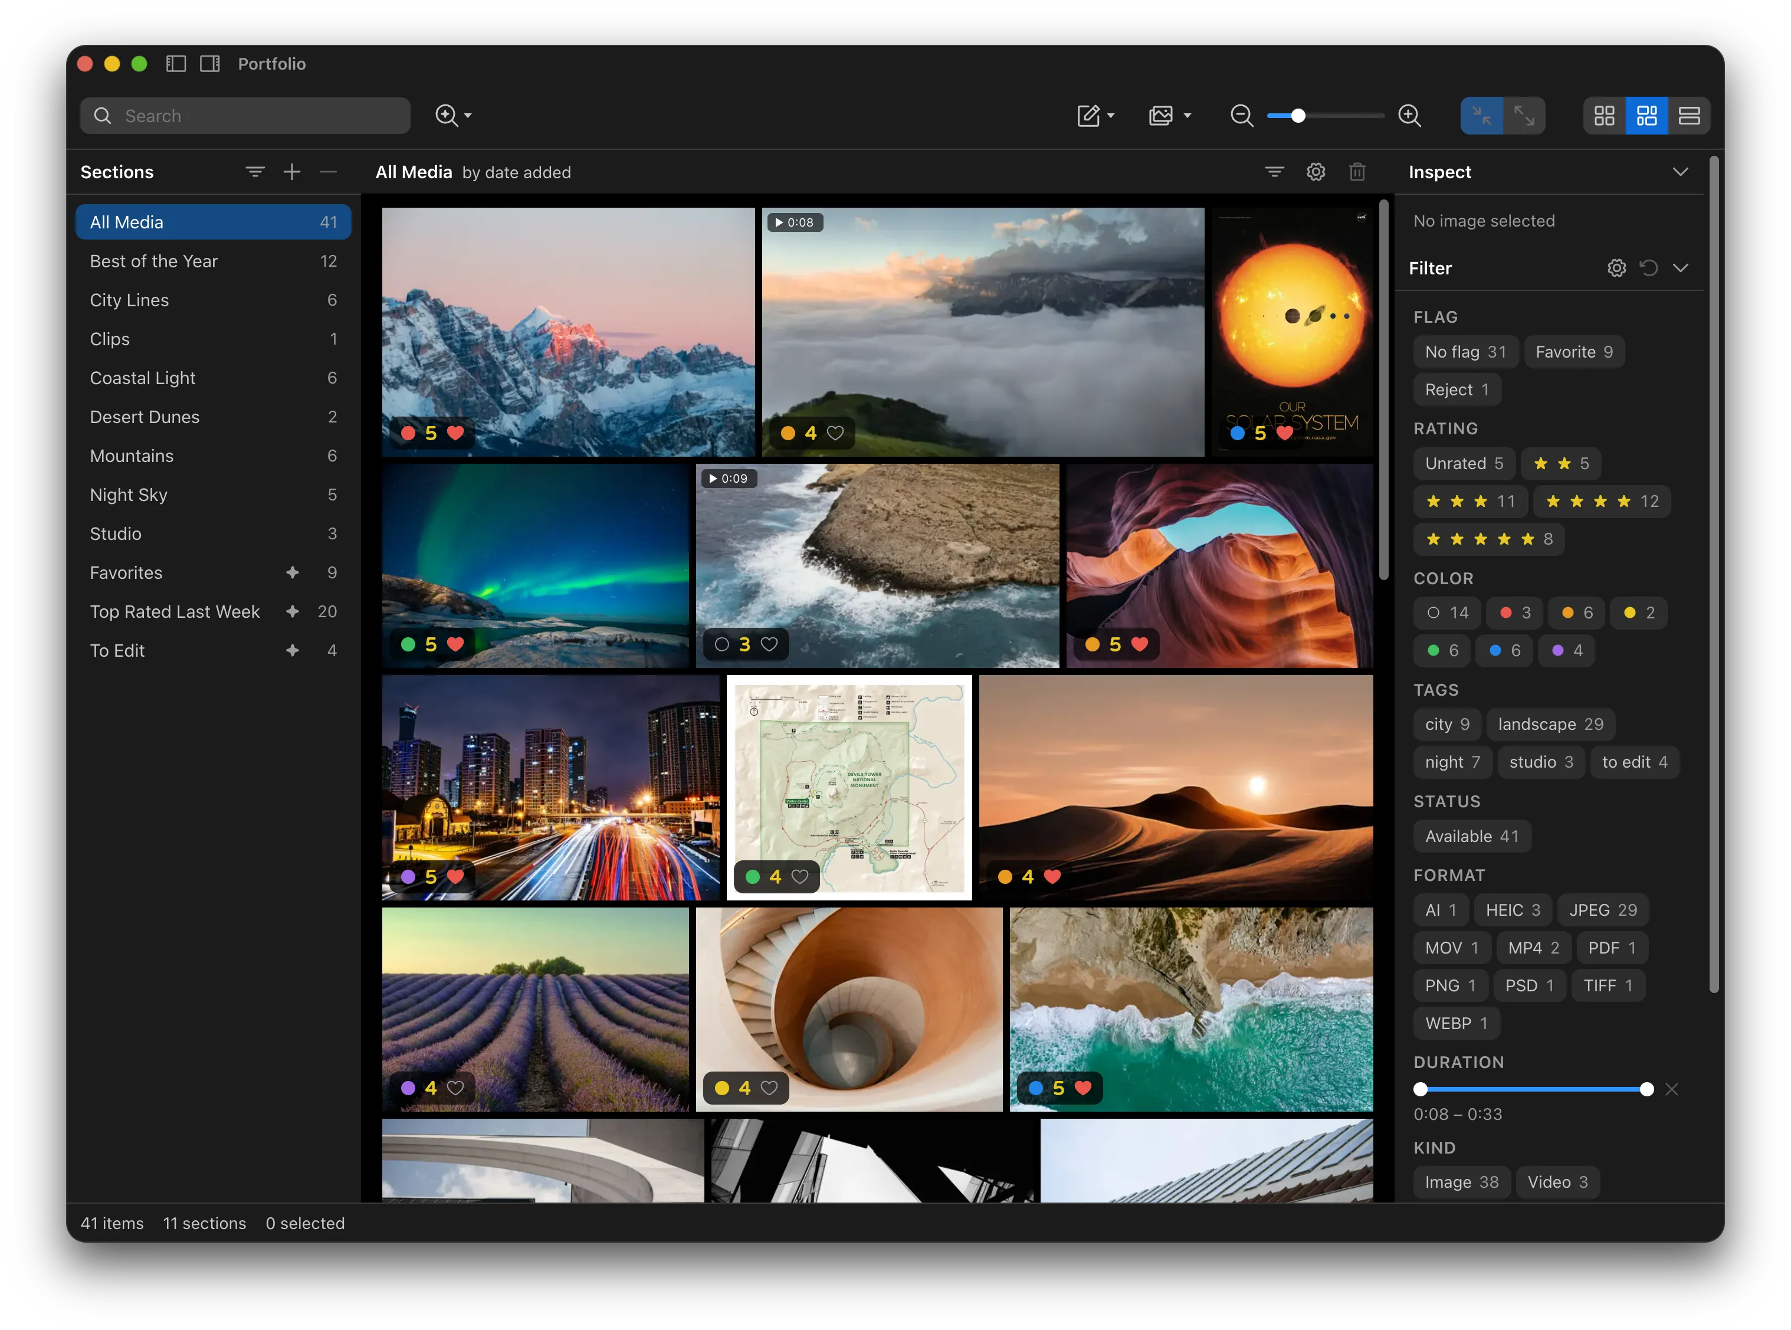Viewport: 1791px width, 1330px height.
Task: Open All Media view settings gear
Action: (1316, 172)
